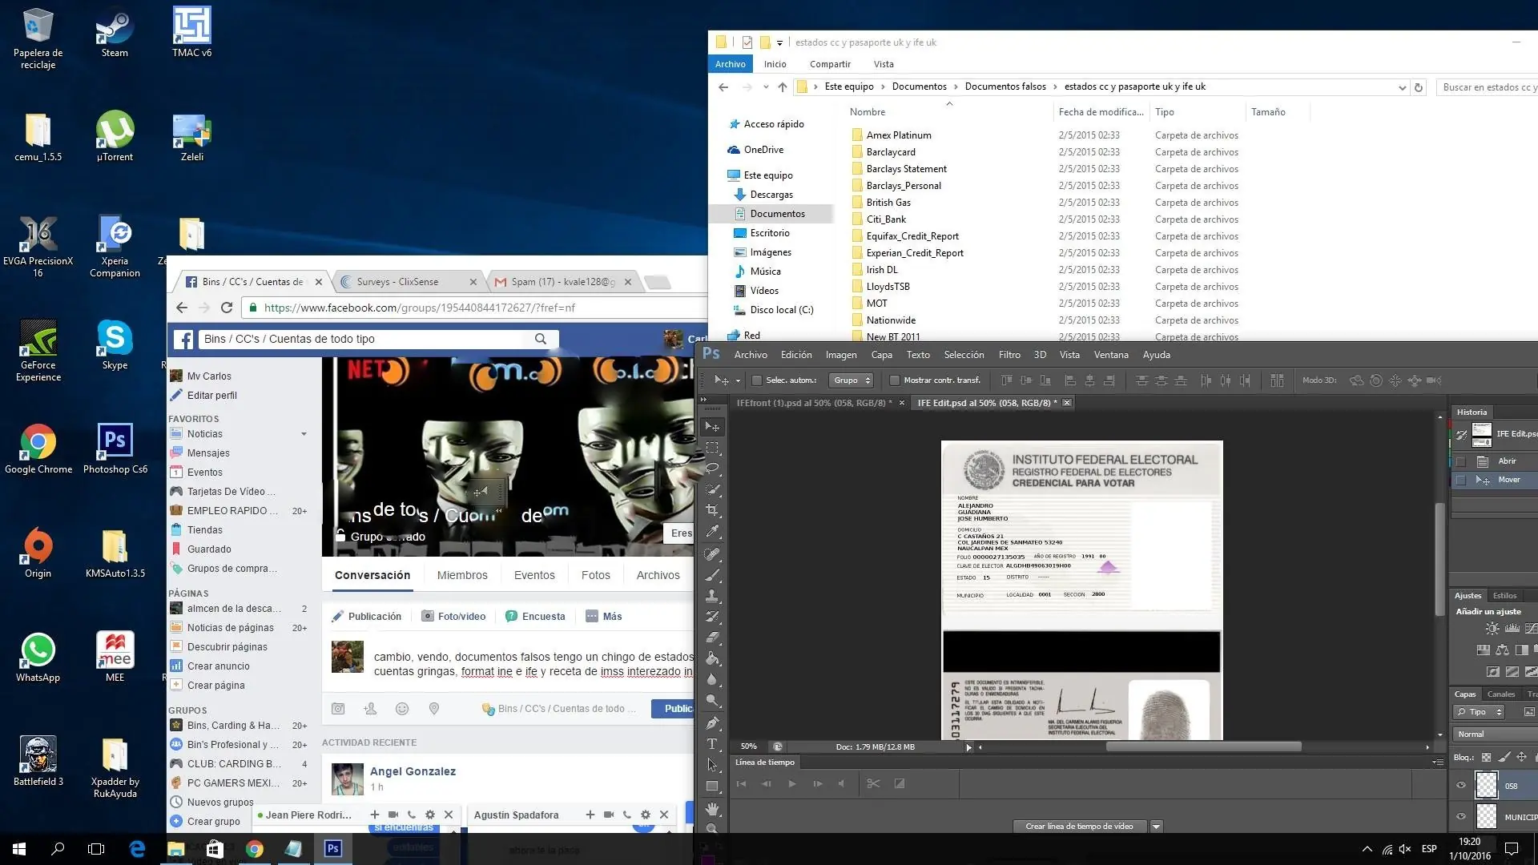Tick the Mostrar contr. transf. checkbox
1538x865 pixels.
click(895, 380)
